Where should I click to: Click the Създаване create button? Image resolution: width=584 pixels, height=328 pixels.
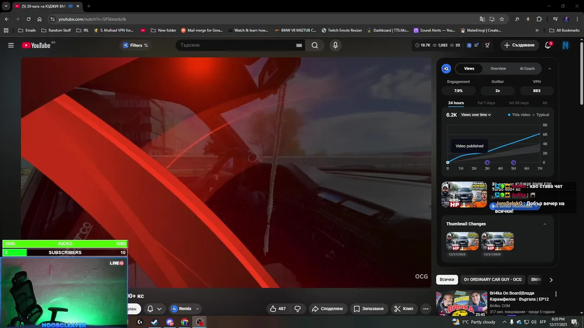tap(520, 45)
